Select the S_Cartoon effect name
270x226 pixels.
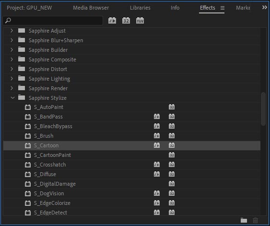(x=47, y=145)
